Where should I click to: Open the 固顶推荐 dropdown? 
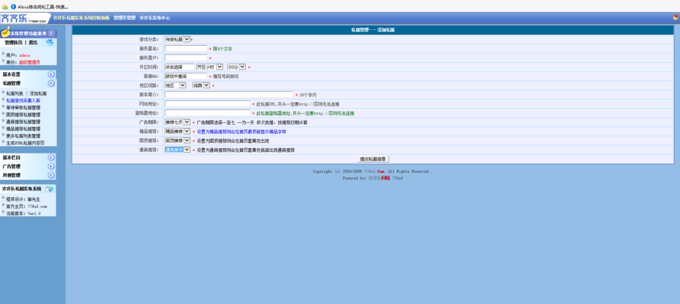(x=177, y=141)
